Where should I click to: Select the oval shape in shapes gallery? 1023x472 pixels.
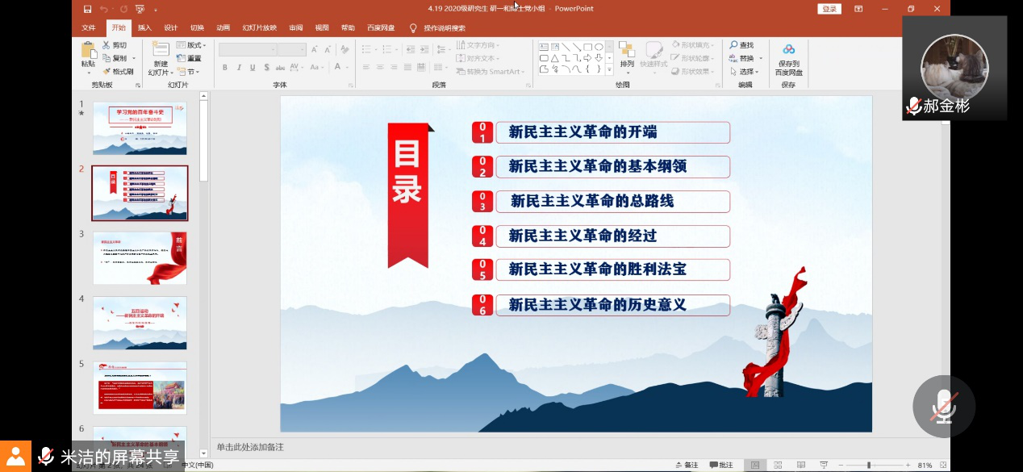point(599,47)
